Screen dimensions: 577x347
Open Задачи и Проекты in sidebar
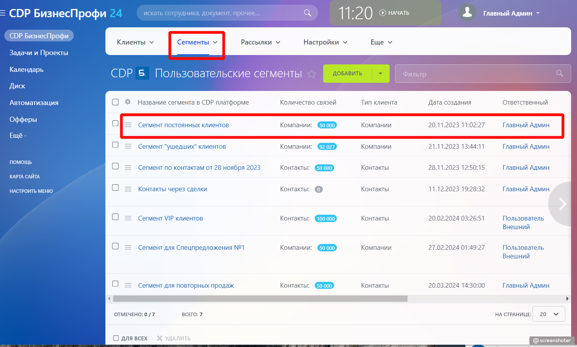point(39,53)
